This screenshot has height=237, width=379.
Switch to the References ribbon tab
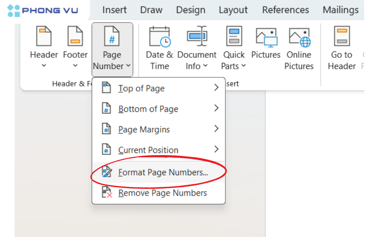tap(285, 10)
